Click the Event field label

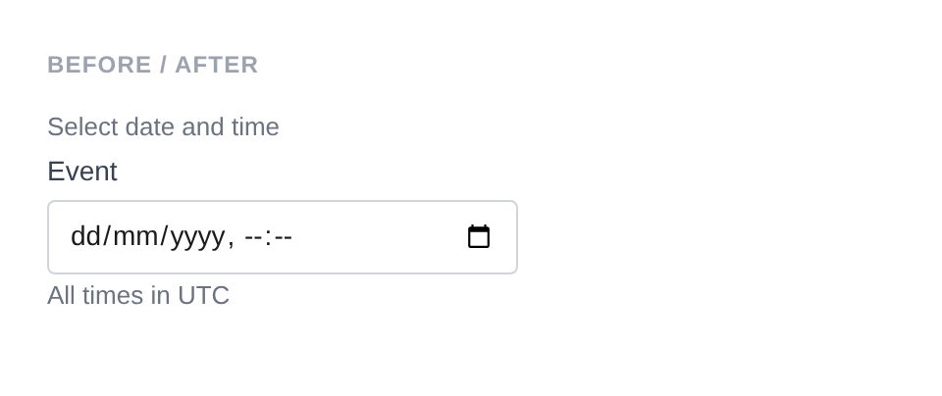(x=82, y=172)
